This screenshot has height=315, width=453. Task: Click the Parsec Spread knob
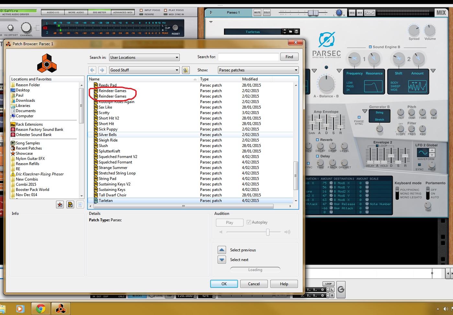tap(414, 30)
